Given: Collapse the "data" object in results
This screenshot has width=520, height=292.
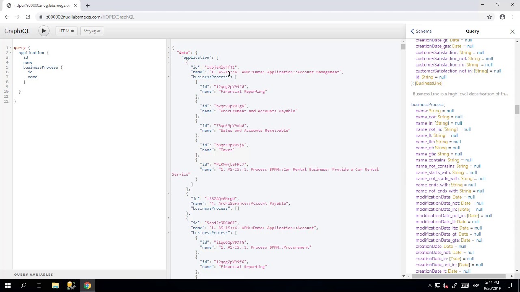Looking at the screenshot, I should (169, 53).
